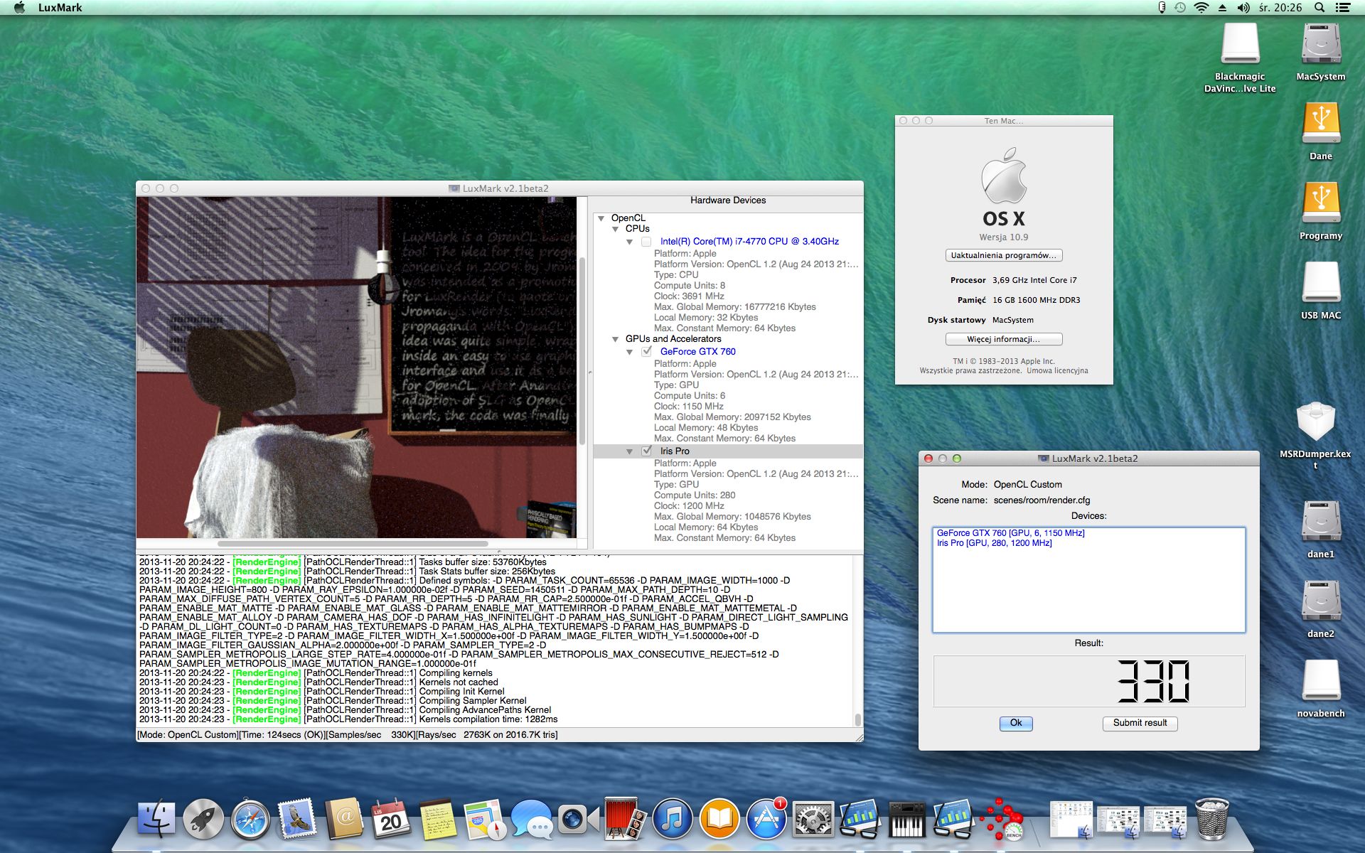This screenshot has height=853, width=1365.
Task: Click the 330 result display
Action: pyautogui.click(x=1089, y=681)
